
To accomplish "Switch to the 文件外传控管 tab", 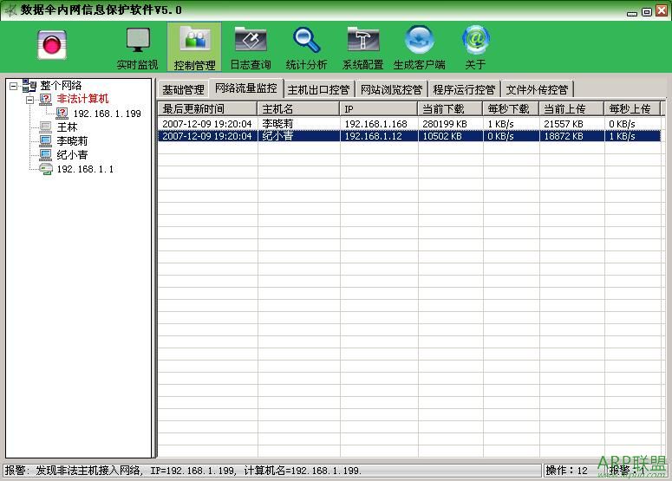I will coord(537,89).
